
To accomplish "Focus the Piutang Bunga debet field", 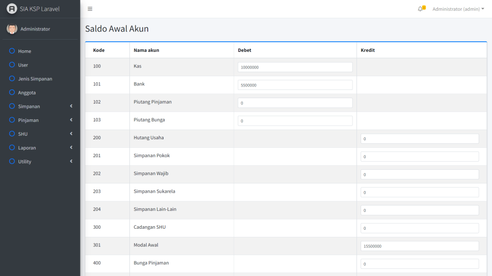I will tap(295, 120).
